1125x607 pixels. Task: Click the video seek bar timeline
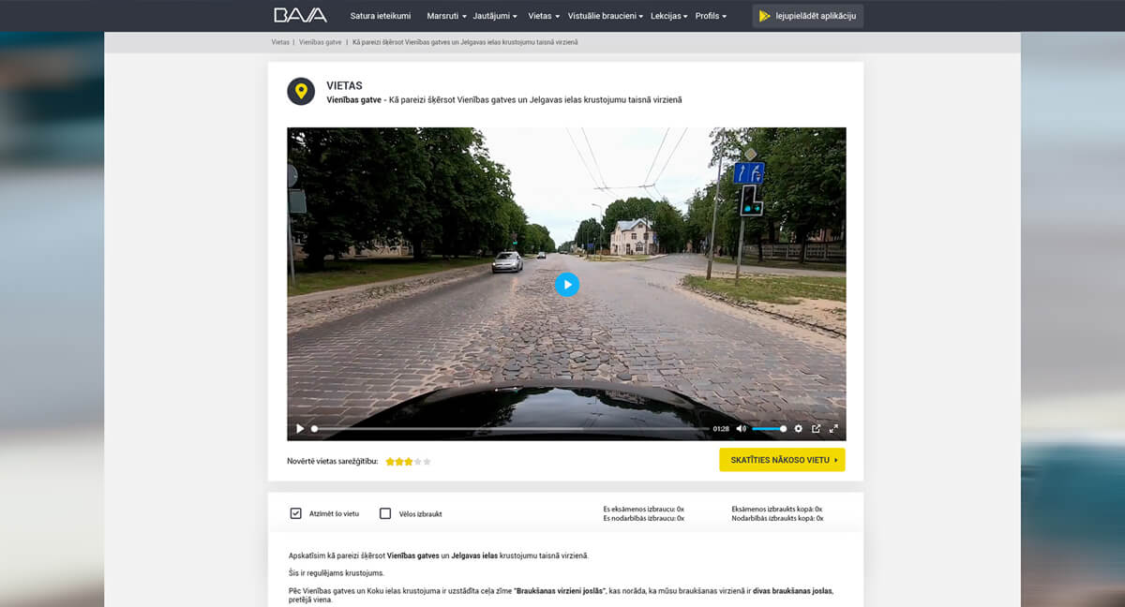[x=516, y=428]
